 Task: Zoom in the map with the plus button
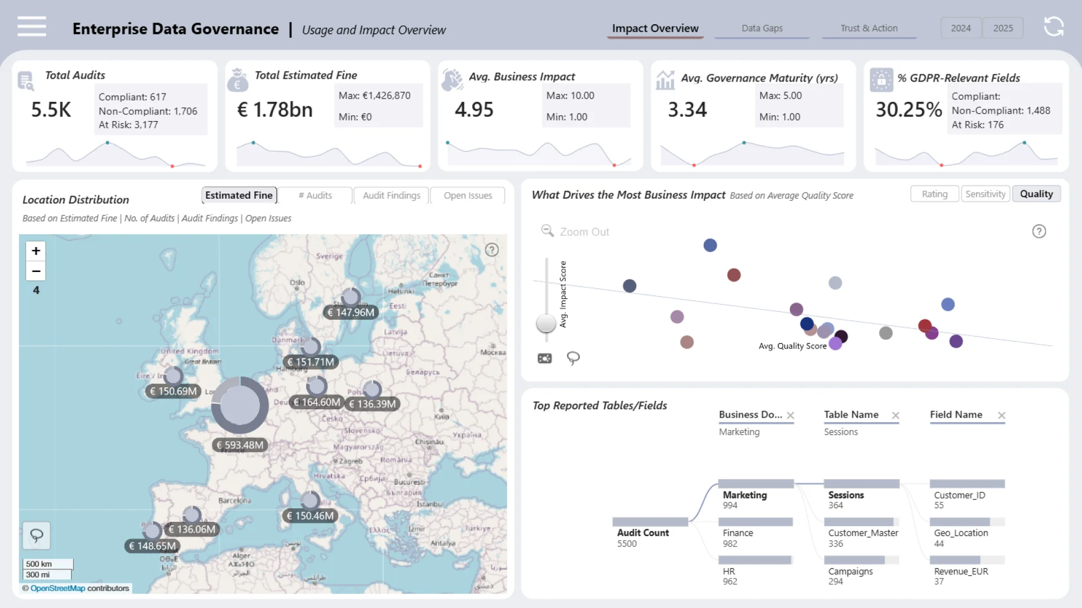36,251
